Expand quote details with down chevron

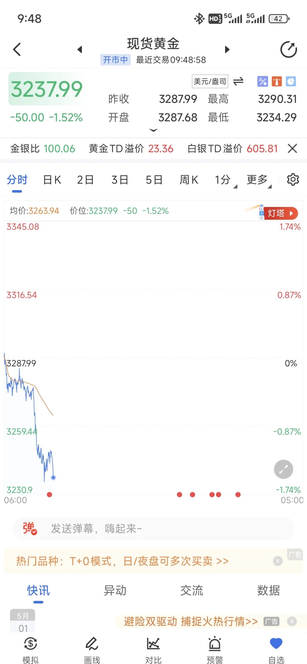tap(153, 130)
